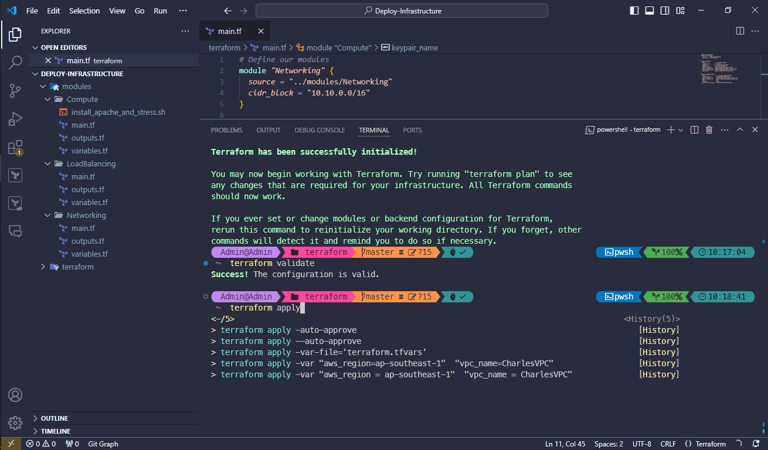768x450 pixels.
Task: Open the File menu
Action: tap(32, 11)
